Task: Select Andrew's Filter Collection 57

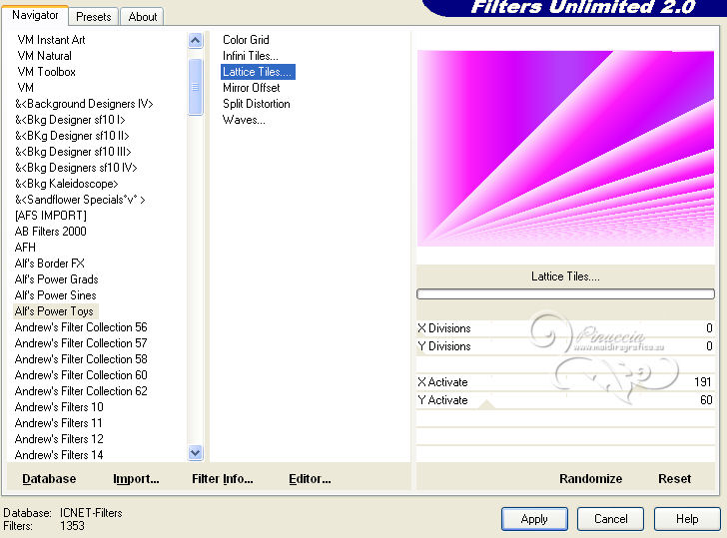Action: tap(81, 343)
